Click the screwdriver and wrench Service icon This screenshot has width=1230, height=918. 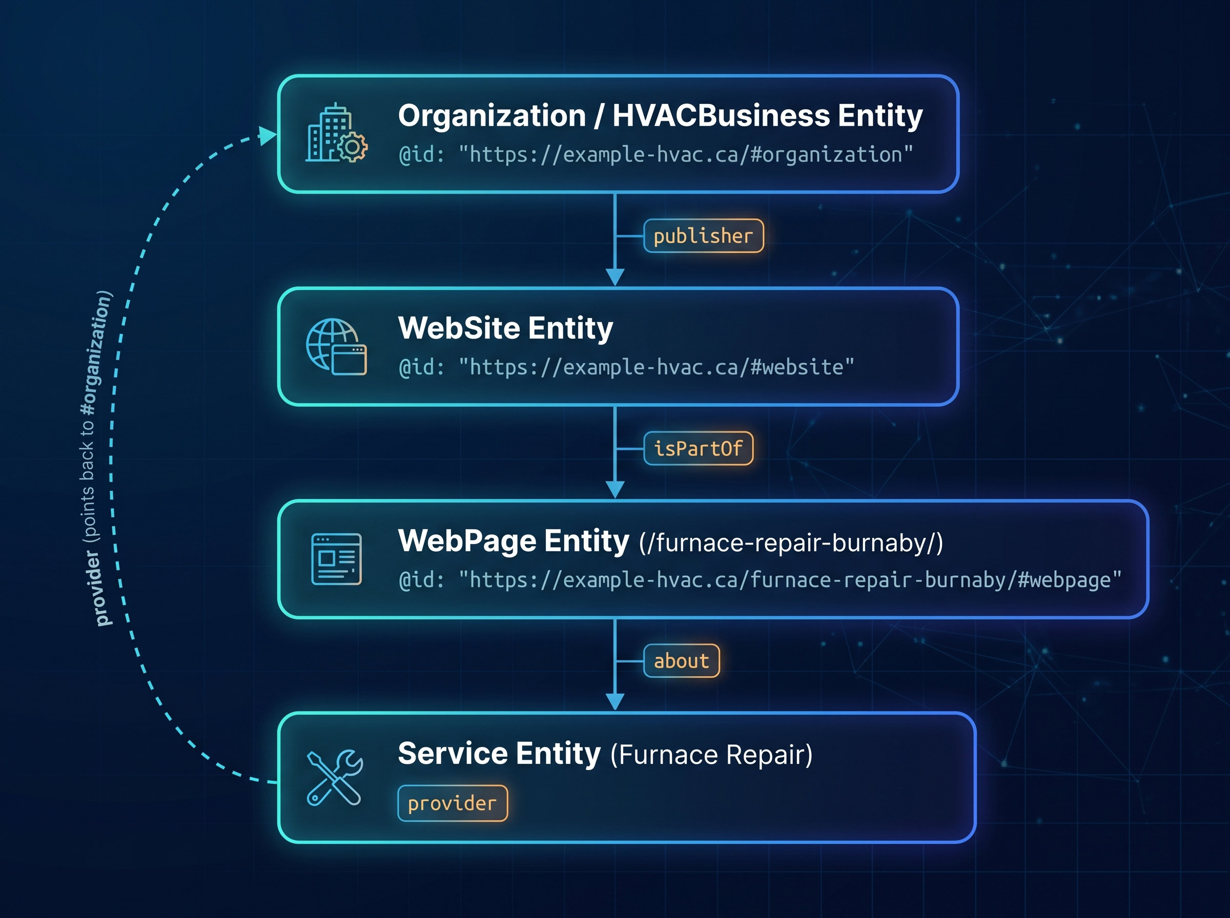pos(335,778)
